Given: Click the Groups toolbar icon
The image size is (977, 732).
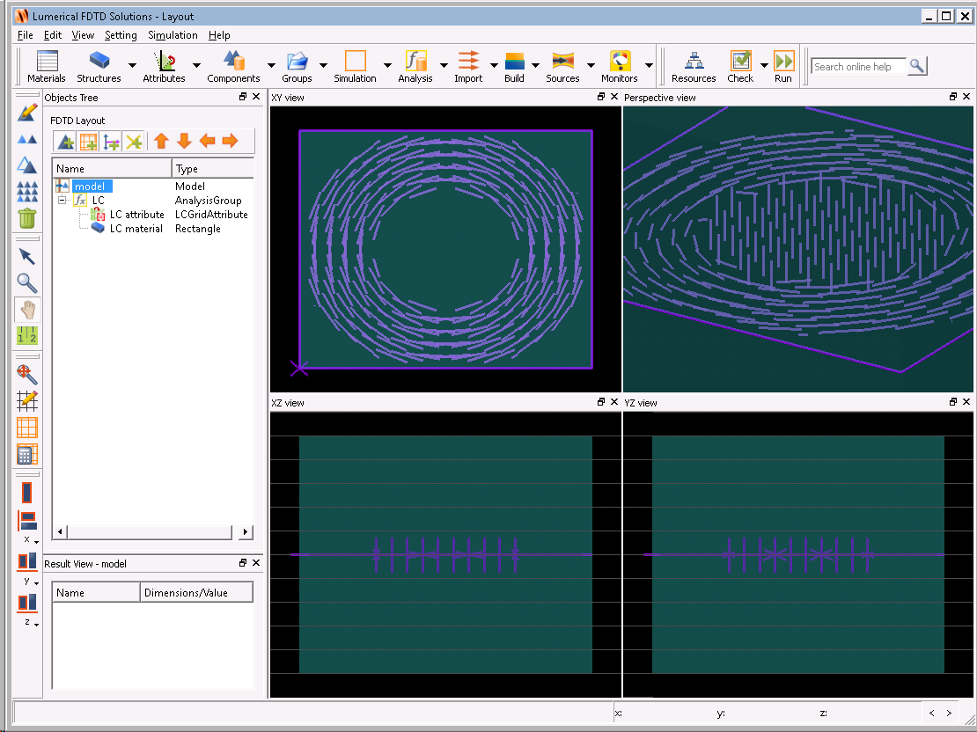Looking at the screenshot, I should 298,61.
